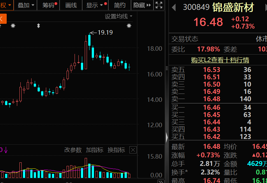
Task: Click the fullscreen expand icon in toolbar
Action: (x=159, y=5)
